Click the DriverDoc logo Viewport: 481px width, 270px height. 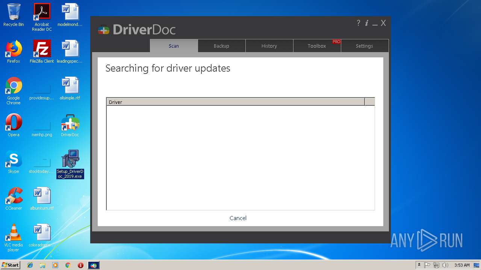(137, 29)
